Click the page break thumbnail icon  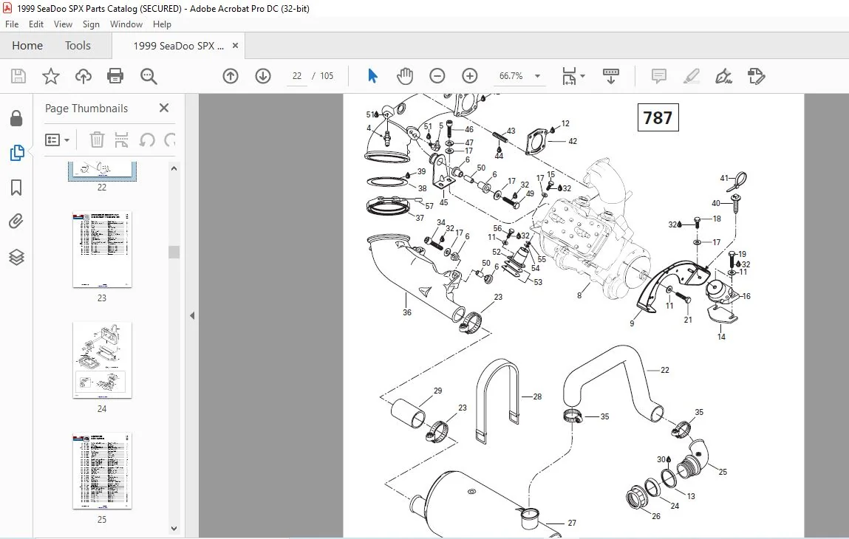pos(121,140)
